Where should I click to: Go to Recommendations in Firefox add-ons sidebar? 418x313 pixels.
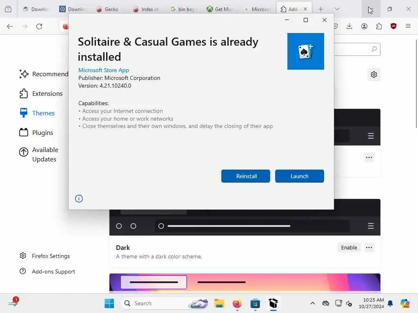pos(44,74)
